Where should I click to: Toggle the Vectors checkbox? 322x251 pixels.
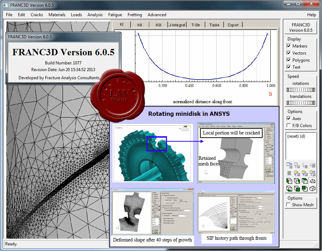point(289,53)
